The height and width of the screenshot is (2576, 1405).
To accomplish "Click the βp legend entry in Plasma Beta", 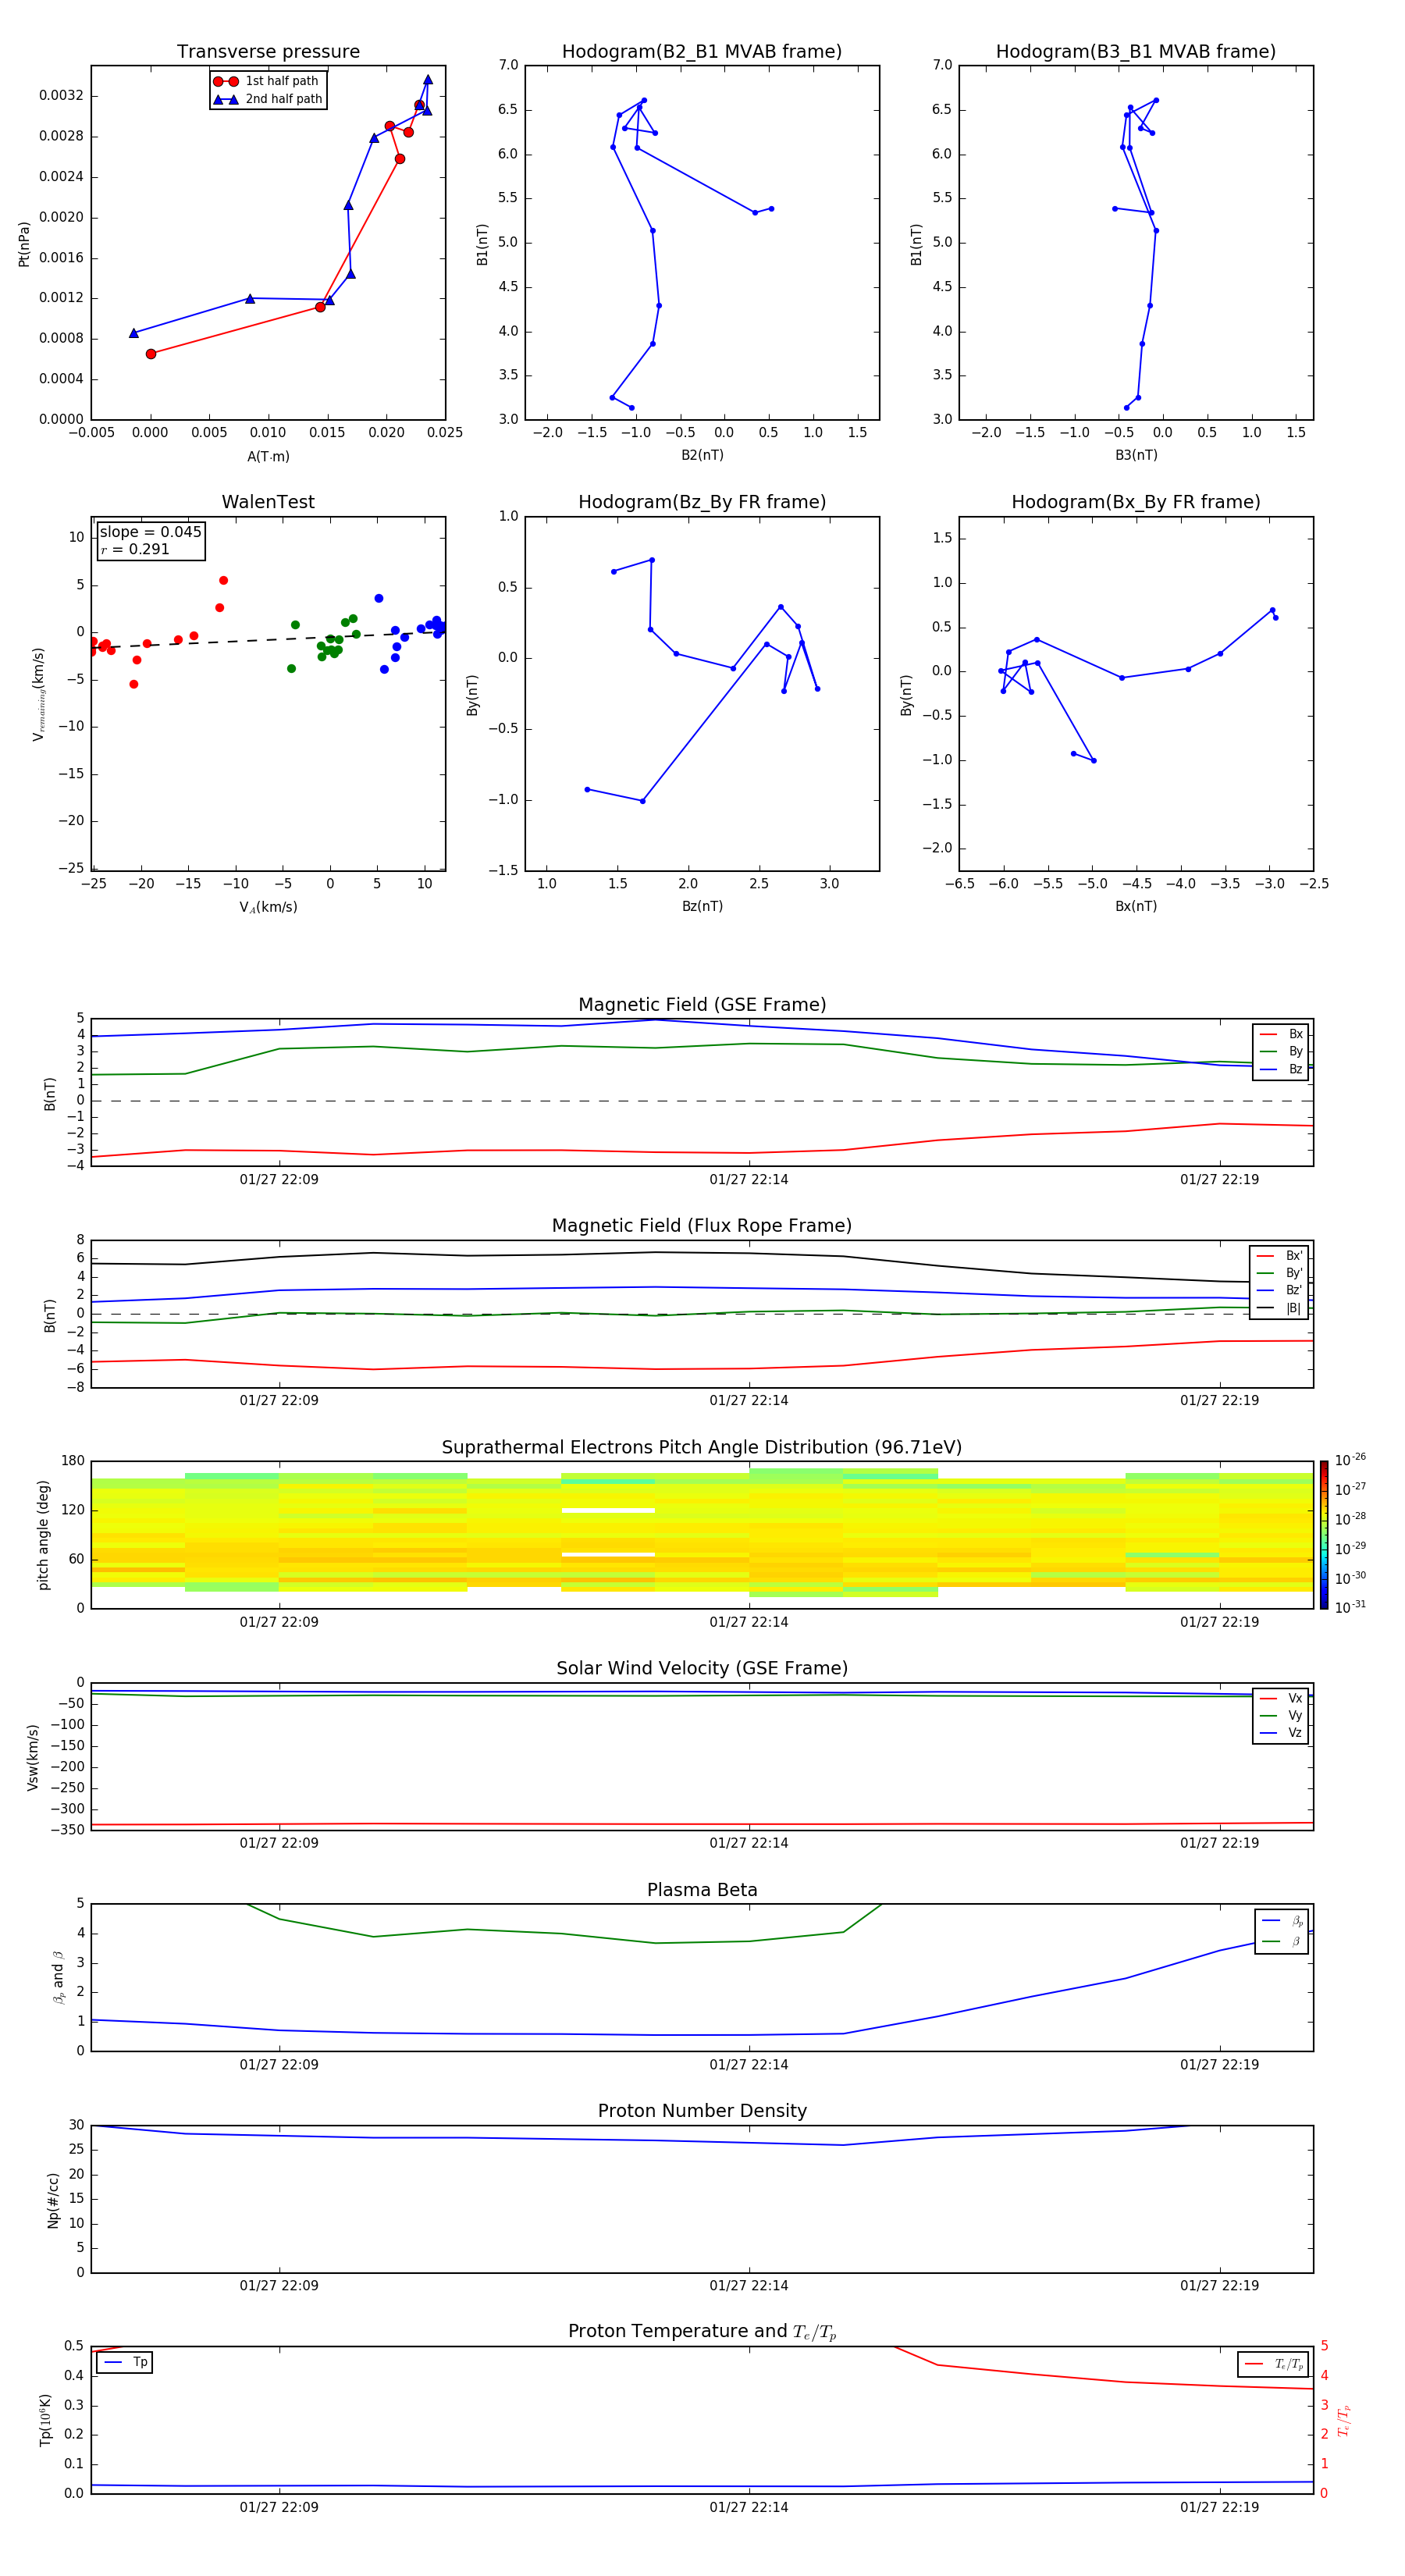I will pyautogui.click(x=1282, y=1920).
